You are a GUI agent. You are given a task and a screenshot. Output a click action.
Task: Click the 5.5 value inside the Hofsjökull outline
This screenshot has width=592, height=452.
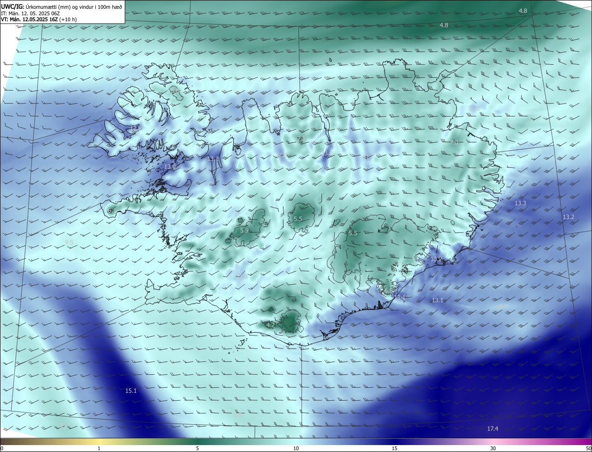click(x=298, y=219)
